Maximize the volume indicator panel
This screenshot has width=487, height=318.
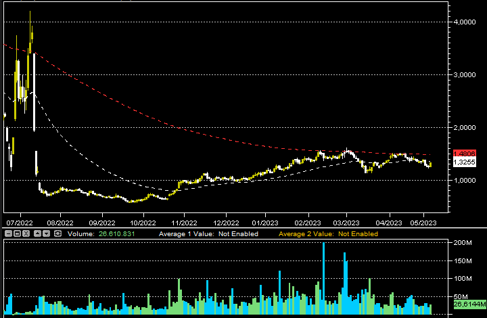tap(18, 233)
